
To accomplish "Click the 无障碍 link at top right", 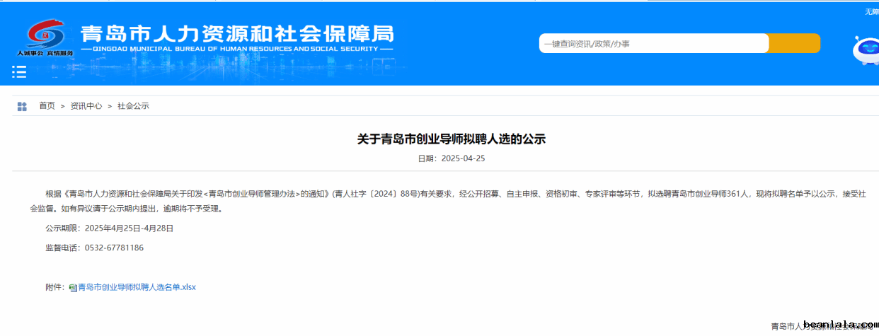I will click(871, 11).
